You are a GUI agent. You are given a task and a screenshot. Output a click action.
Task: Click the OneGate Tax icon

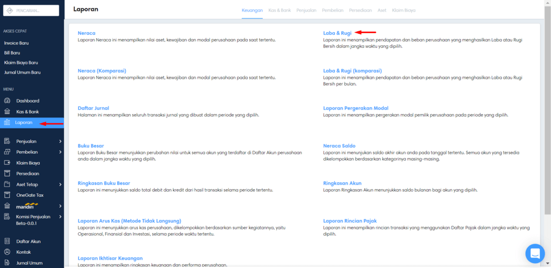(7, 195)
